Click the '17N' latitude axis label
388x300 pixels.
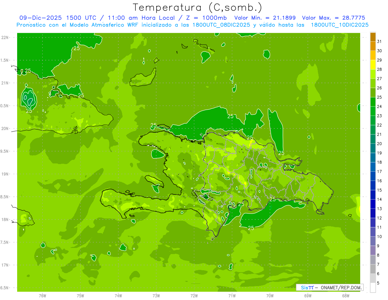(x=5, y=265)
